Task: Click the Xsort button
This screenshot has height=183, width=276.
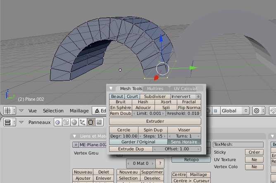Action: [166, 102]
